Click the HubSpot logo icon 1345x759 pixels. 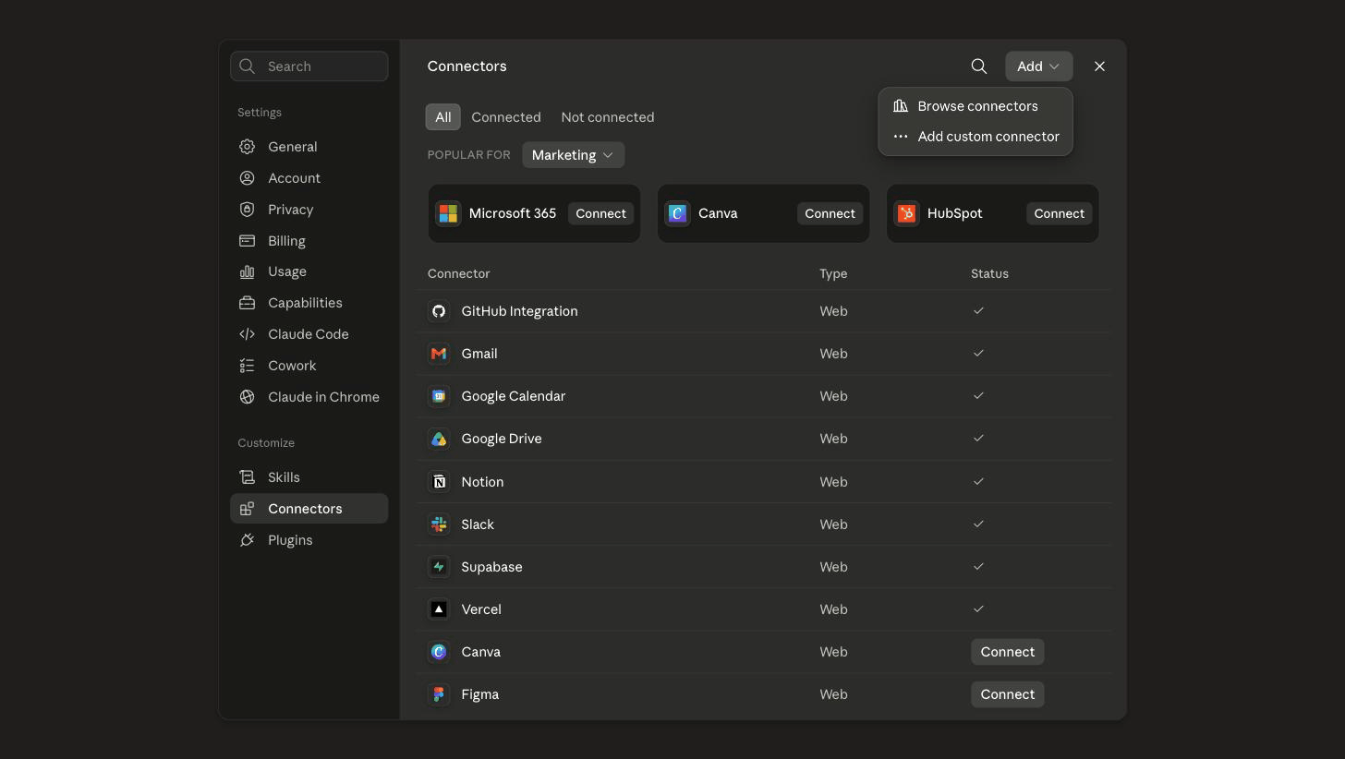click(x=906, y=213)
